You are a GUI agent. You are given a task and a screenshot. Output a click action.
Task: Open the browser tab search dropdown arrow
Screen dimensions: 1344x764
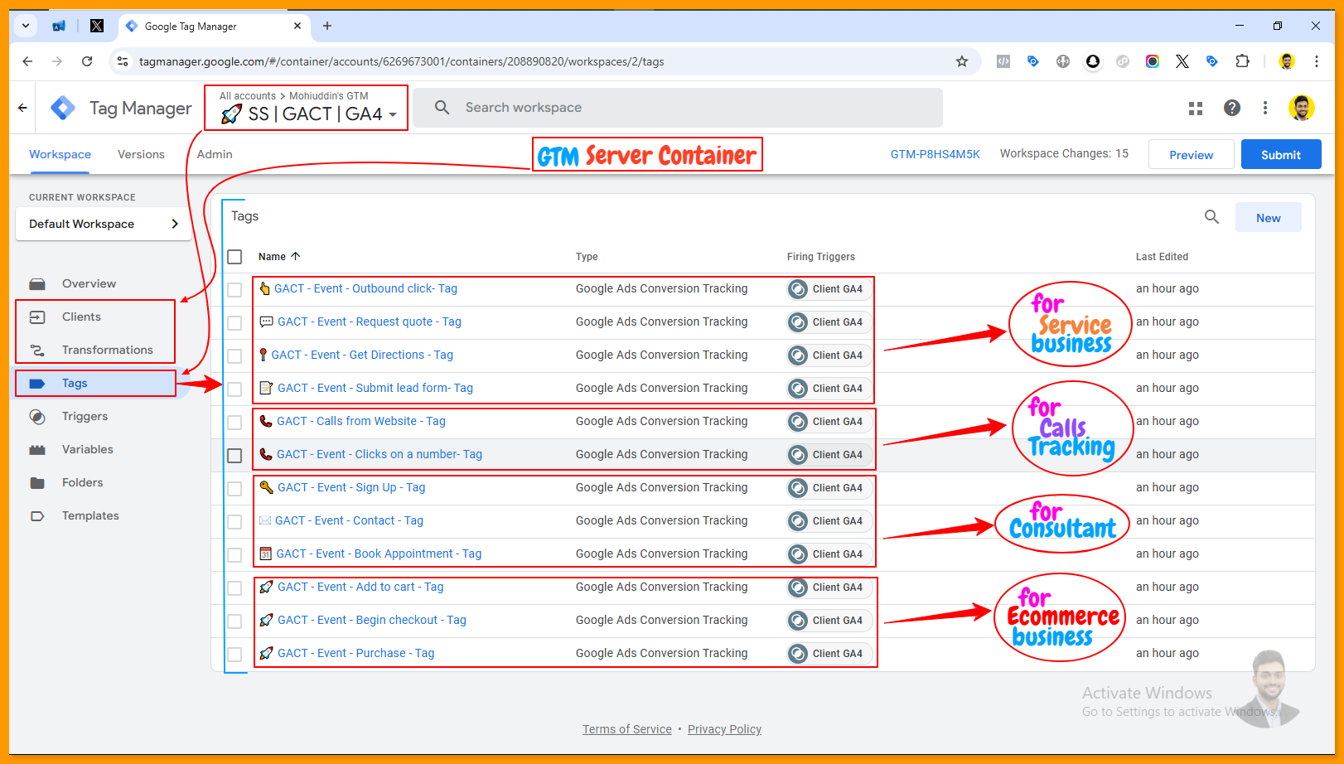26,26
